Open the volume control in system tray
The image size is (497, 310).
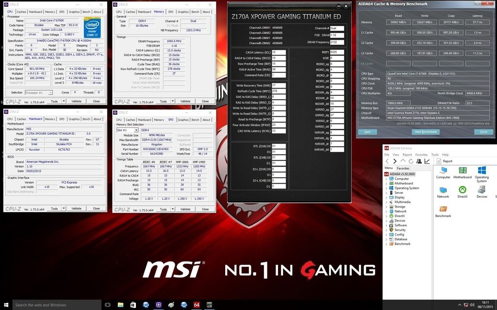472,305
